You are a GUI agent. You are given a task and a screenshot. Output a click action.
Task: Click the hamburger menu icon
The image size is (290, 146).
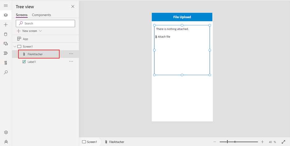click(x=6, y=6)
